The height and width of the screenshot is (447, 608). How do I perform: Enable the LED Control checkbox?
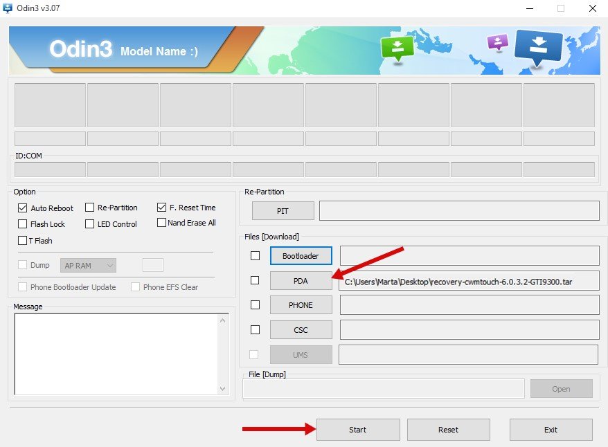pyautogui.click(x=89, y=224)
